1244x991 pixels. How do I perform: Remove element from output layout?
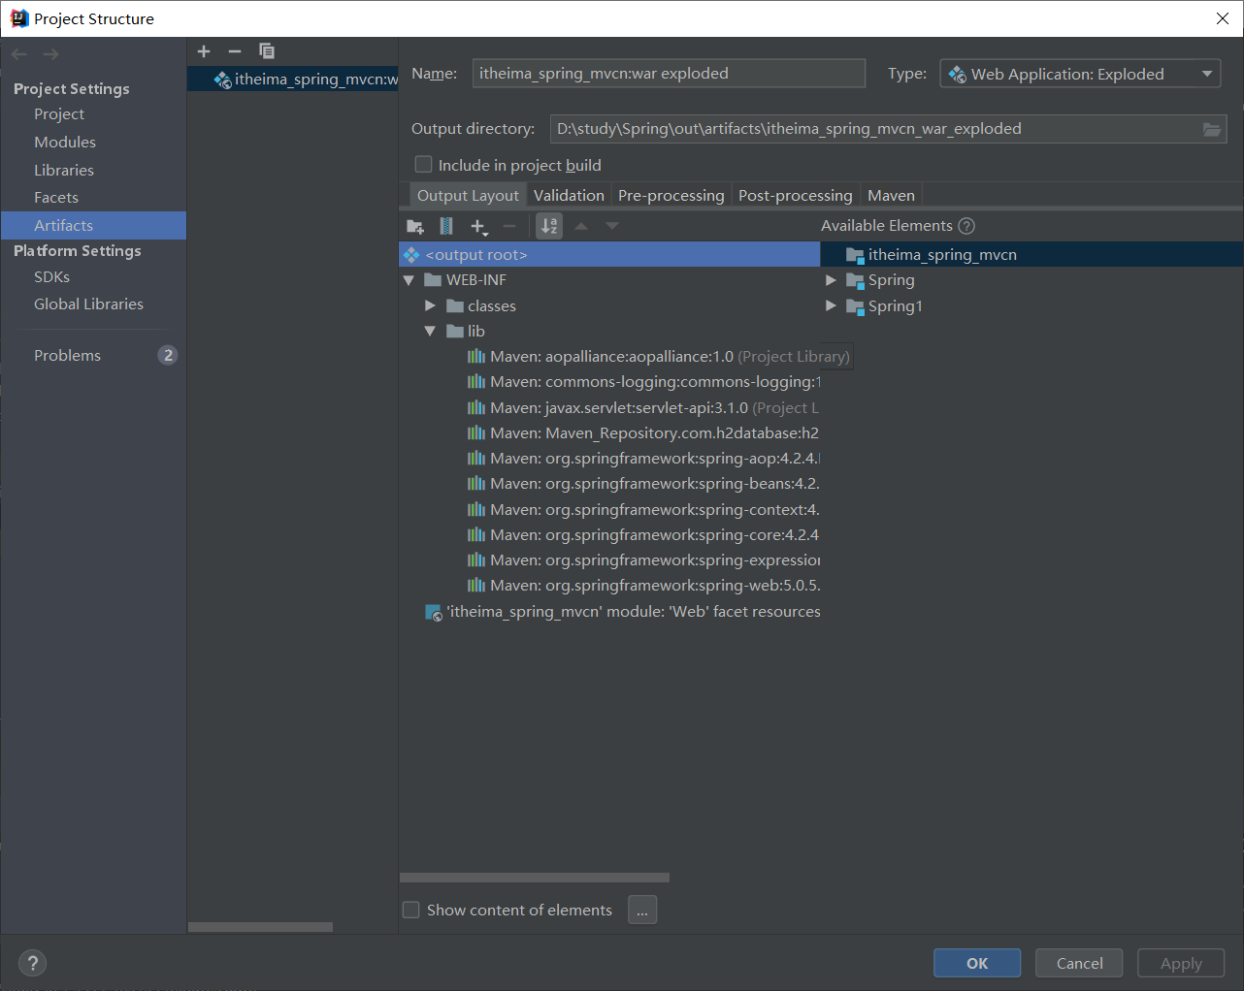coord(509,226)
